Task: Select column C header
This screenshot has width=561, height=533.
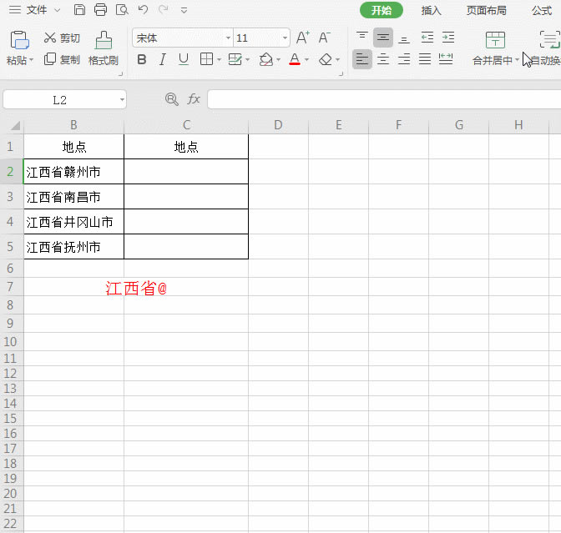Action: click(x=186, y=125)
